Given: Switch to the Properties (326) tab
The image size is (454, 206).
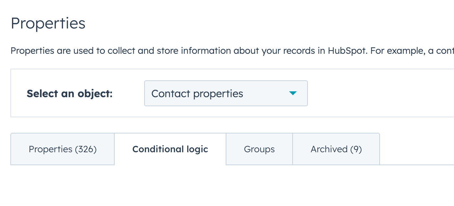Looking at the screenshot, I should tap(62, 149).
